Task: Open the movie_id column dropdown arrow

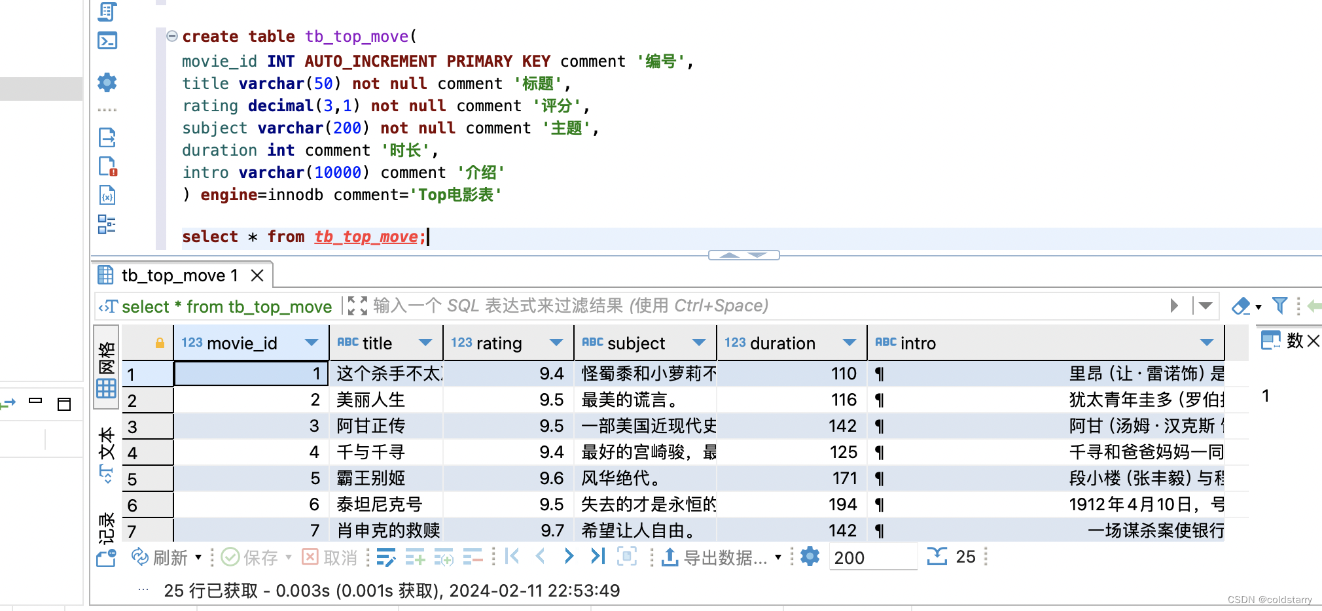Action: [312, 343]
